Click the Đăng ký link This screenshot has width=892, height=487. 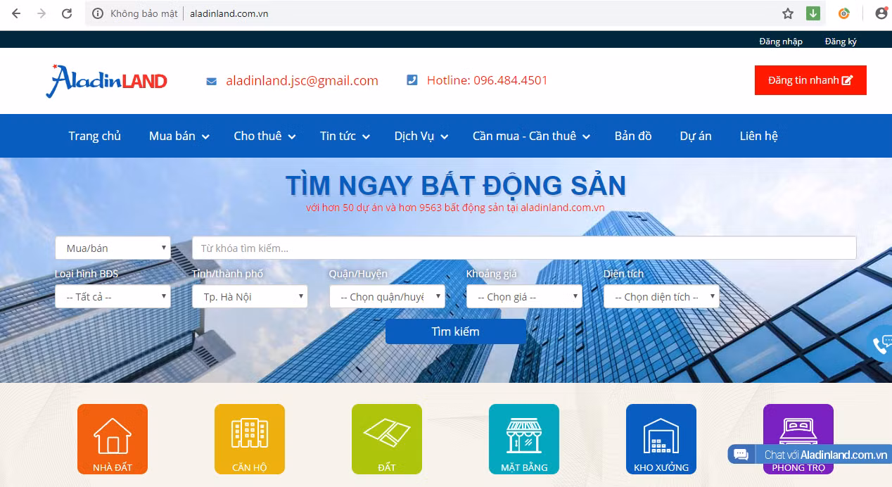click(x=841, y=42)
